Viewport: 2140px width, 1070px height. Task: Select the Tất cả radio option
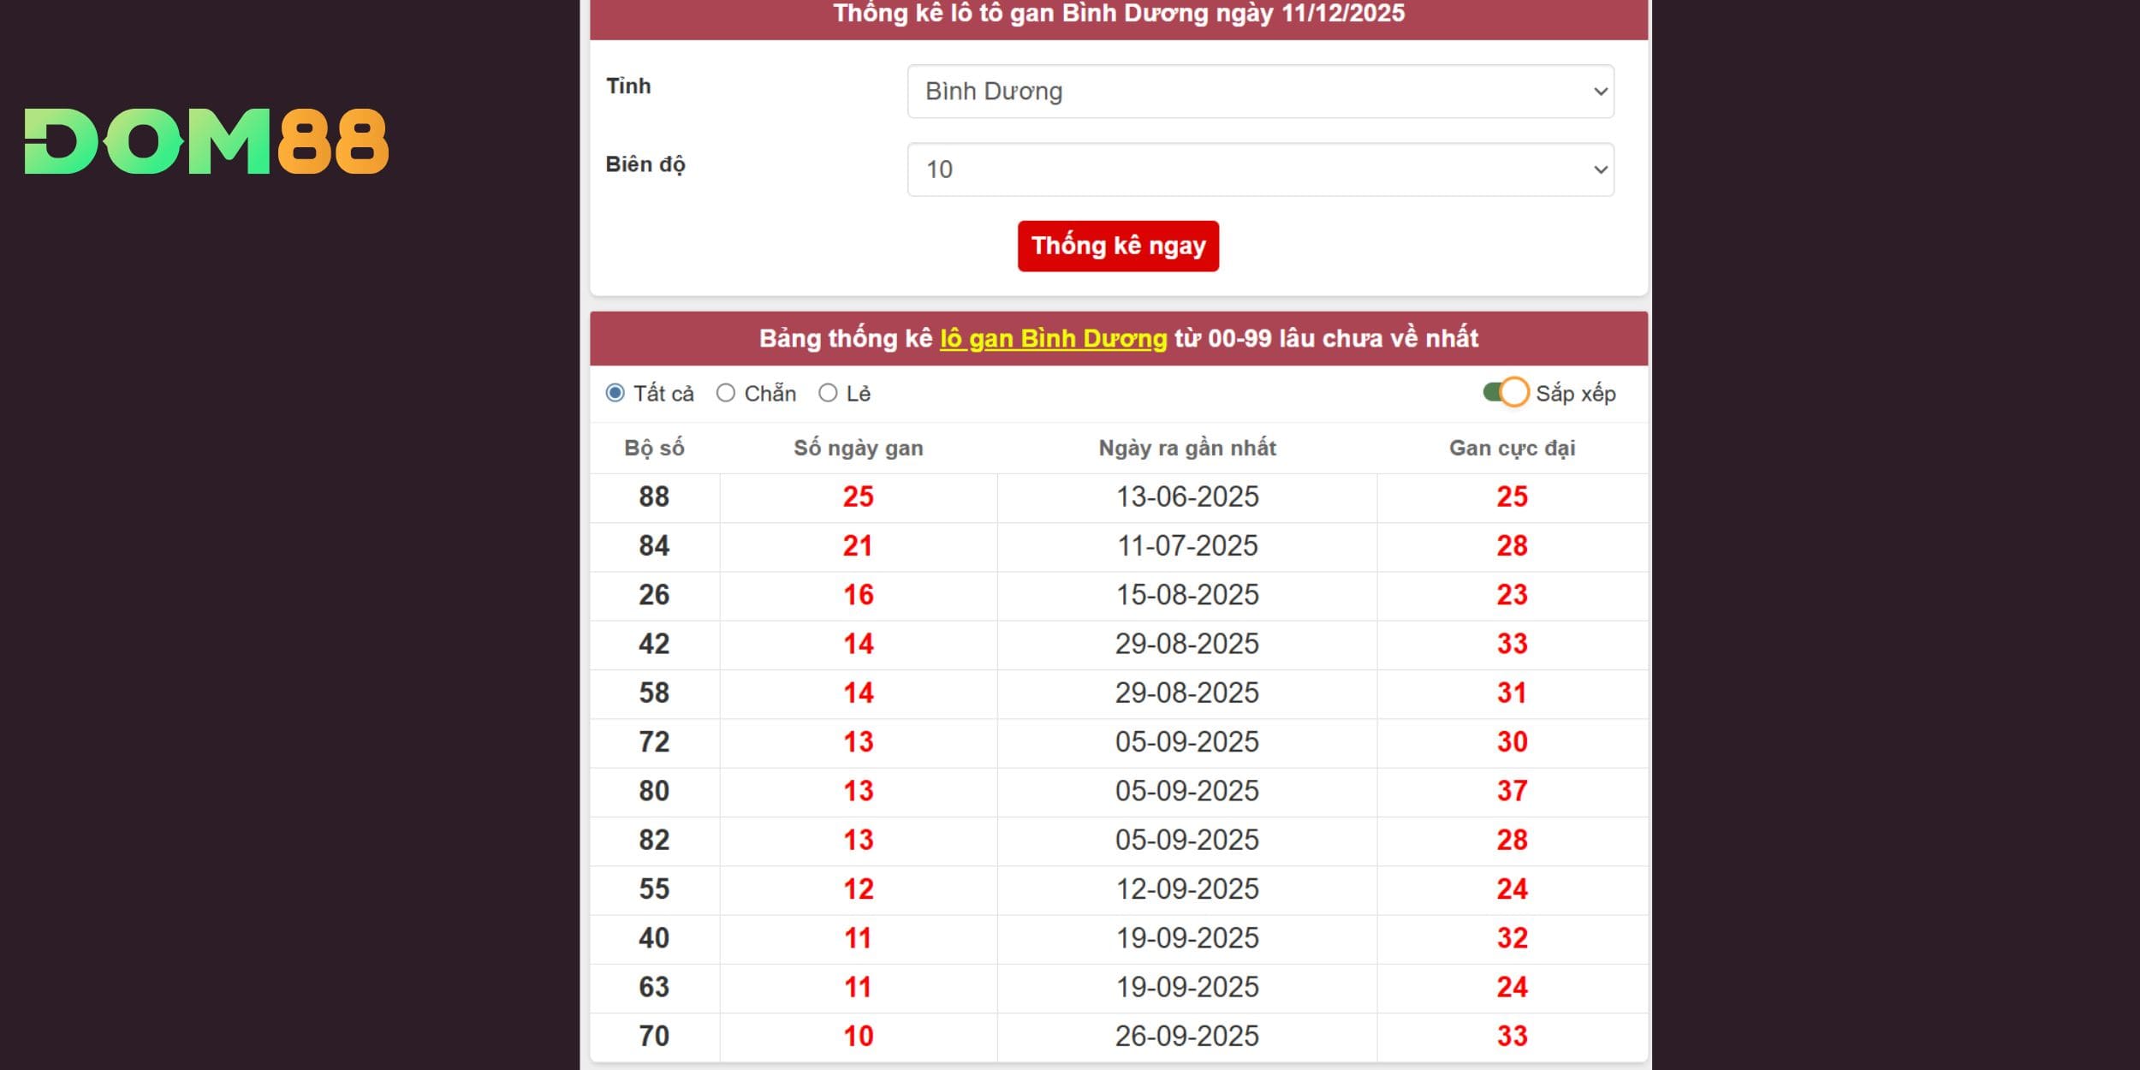click(615, 393)
